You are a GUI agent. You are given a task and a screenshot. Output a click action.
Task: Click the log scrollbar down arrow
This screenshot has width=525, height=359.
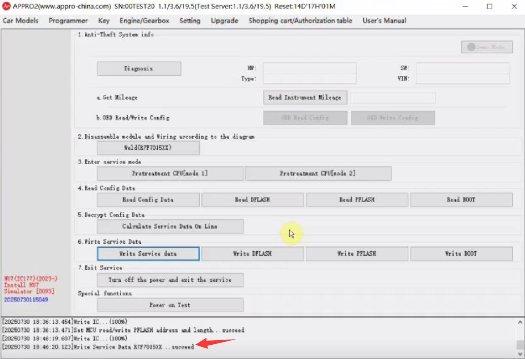520,354
